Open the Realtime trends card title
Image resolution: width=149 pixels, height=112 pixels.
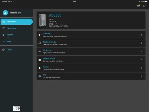coord(49,42)
